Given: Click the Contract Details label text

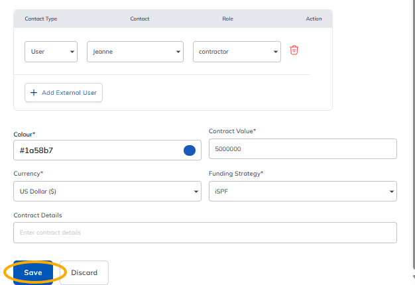Looking at the screenshot, I should pyautogui.click(x=38, y=215).
